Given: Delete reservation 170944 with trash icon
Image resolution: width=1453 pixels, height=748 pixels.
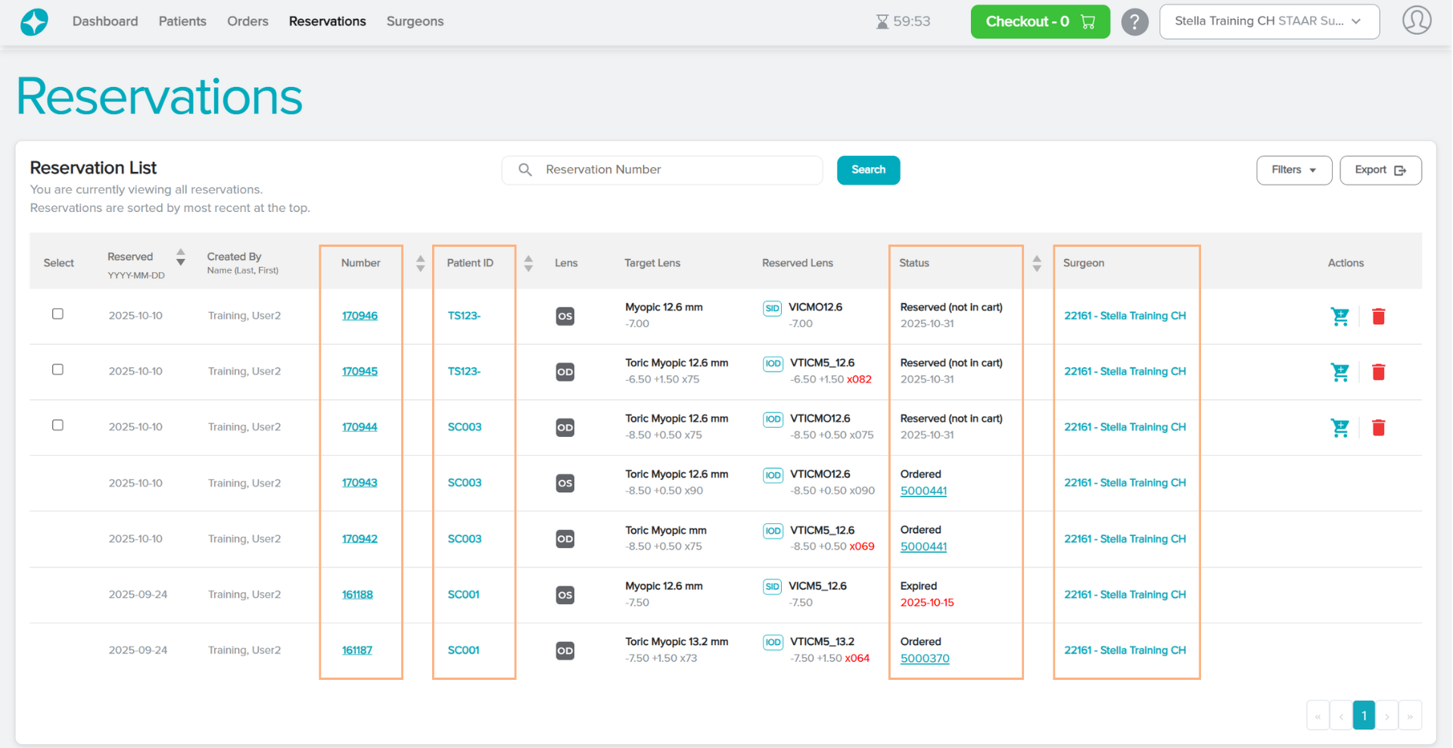Looking at the screenshot, I should (1378, 428).
